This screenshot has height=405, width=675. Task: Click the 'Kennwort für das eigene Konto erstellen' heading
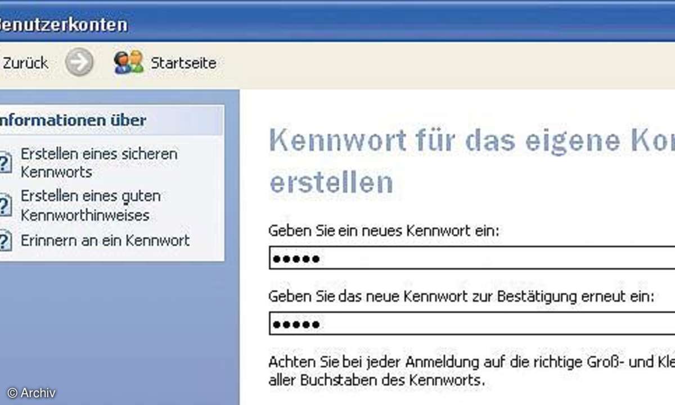point(472,161)
